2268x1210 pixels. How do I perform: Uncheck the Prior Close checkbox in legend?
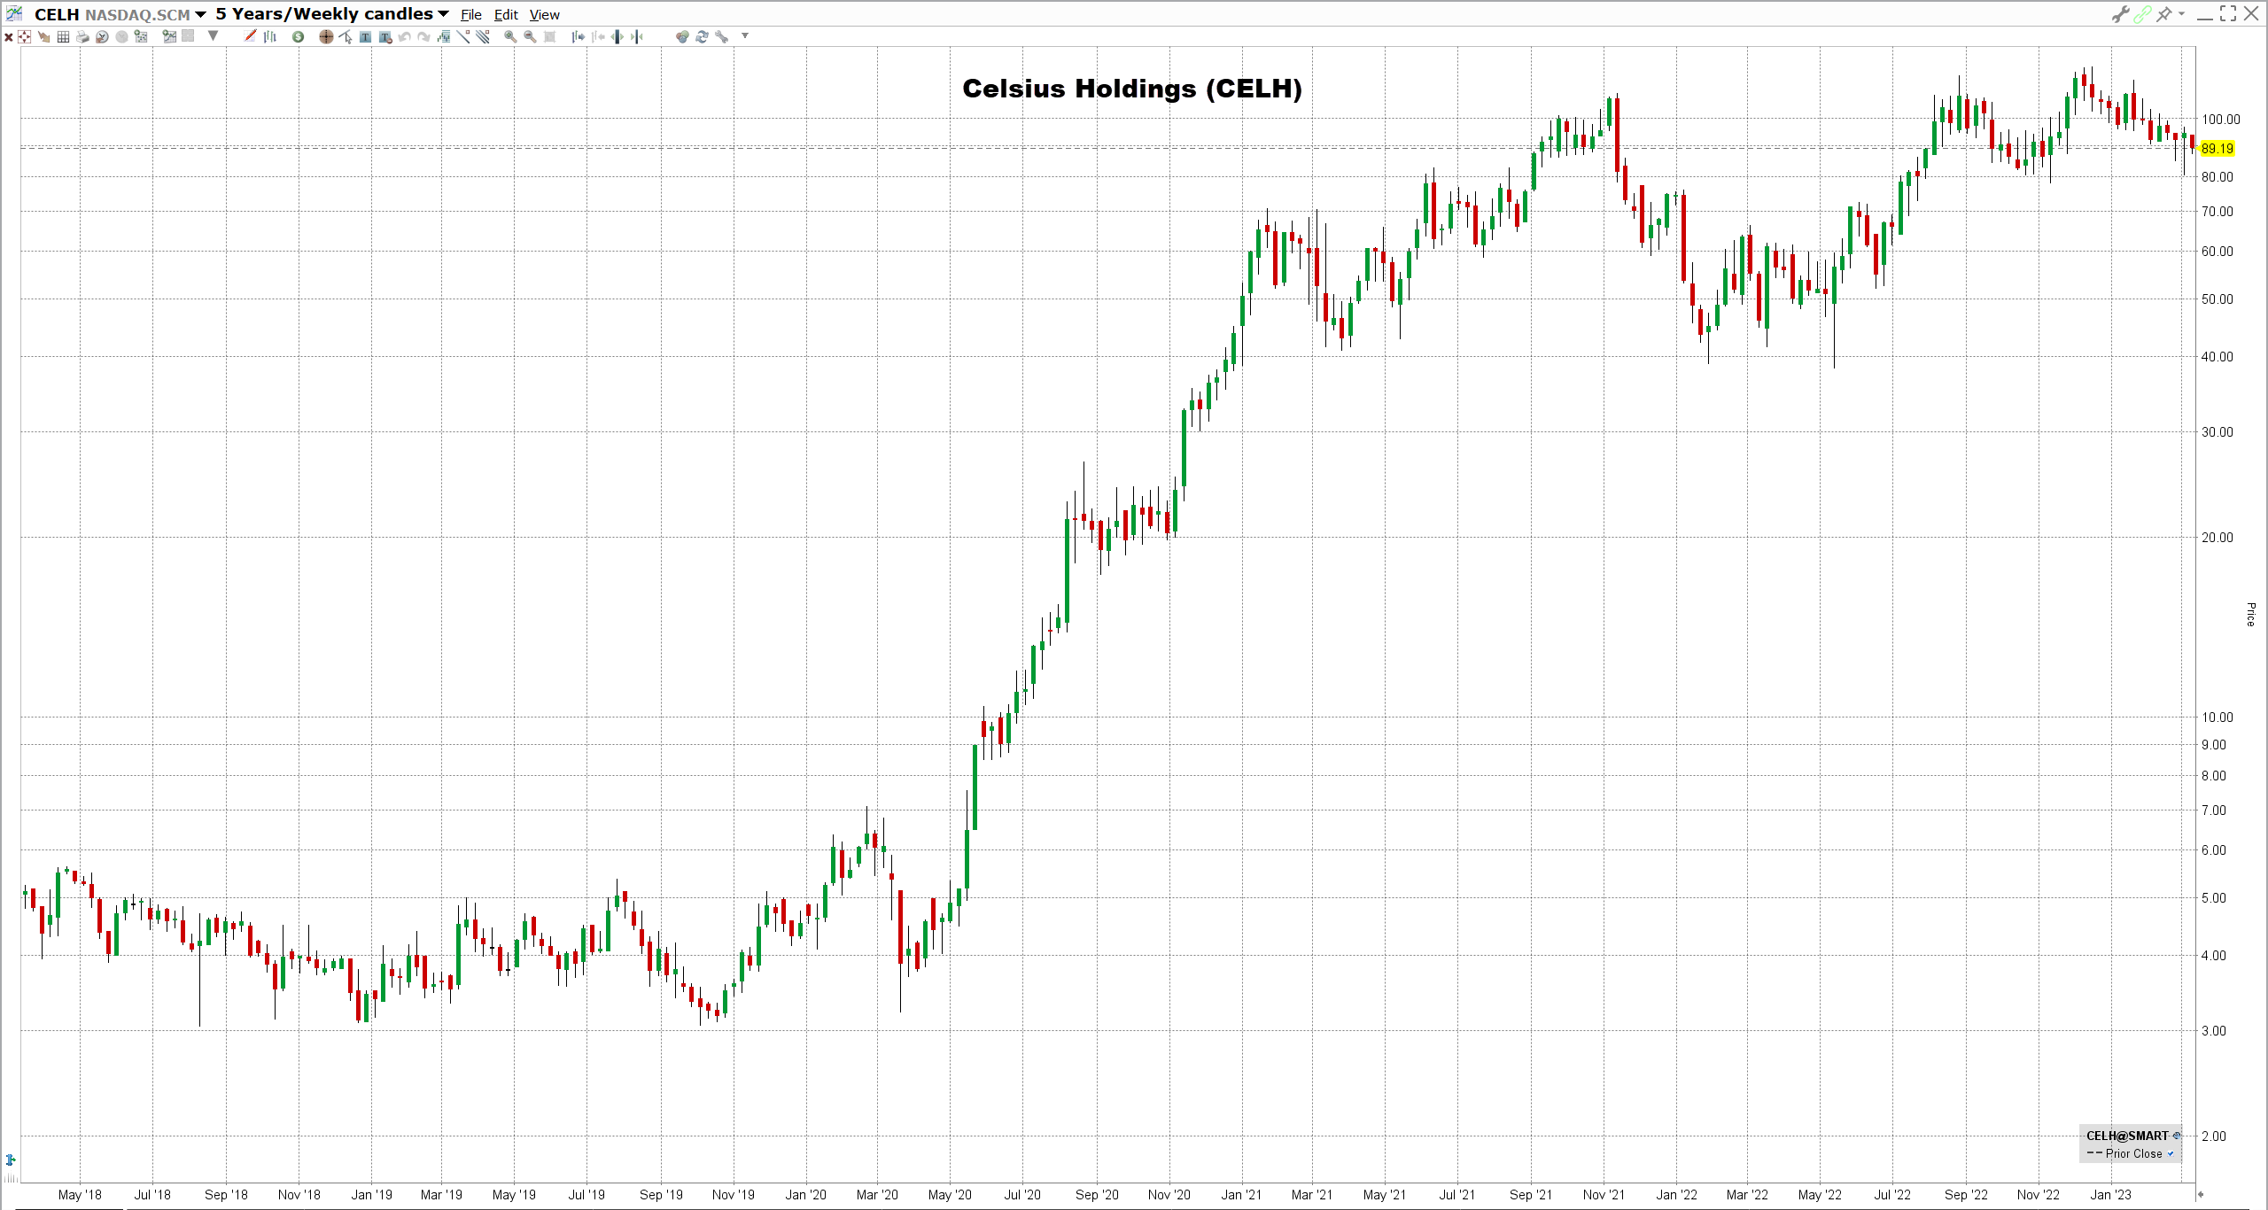pos(2171,1153)
